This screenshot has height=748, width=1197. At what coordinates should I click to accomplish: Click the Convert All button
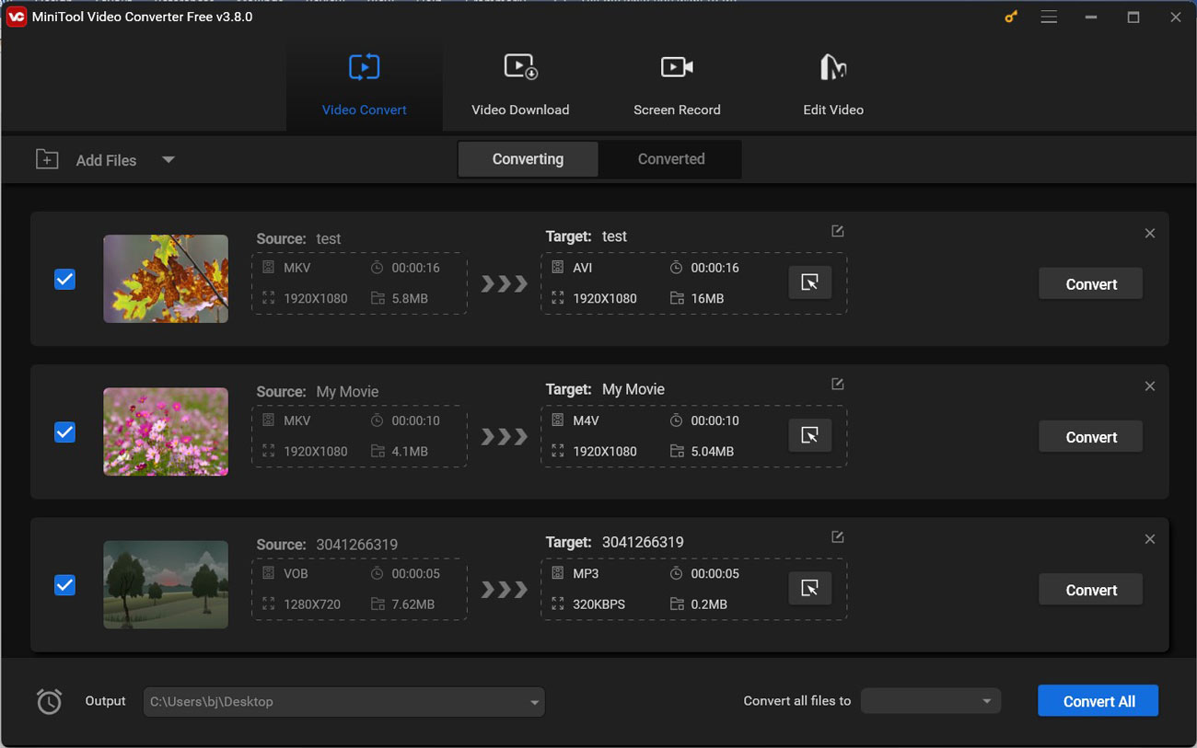pos(1098,701)
